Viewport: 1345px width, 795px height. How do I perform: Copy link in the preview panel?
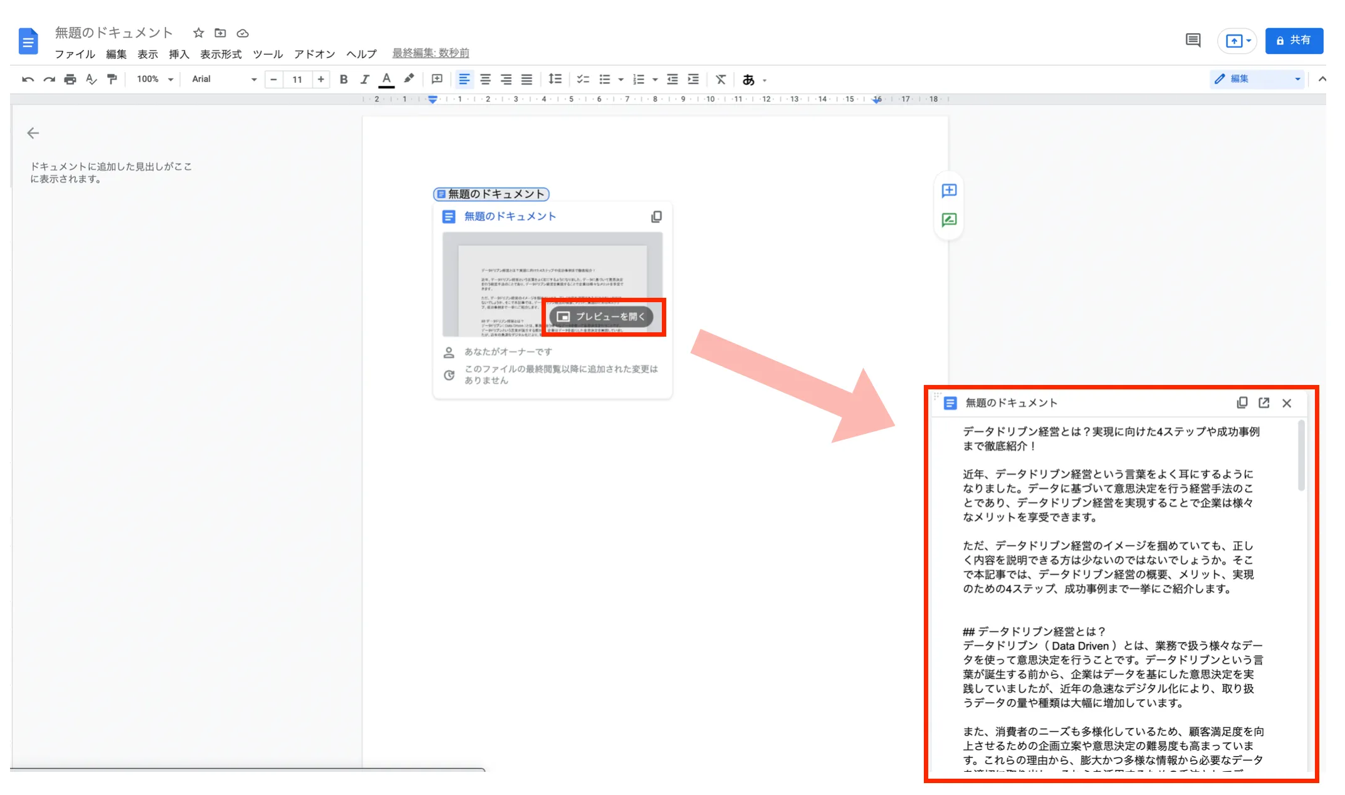[1242, 403]
